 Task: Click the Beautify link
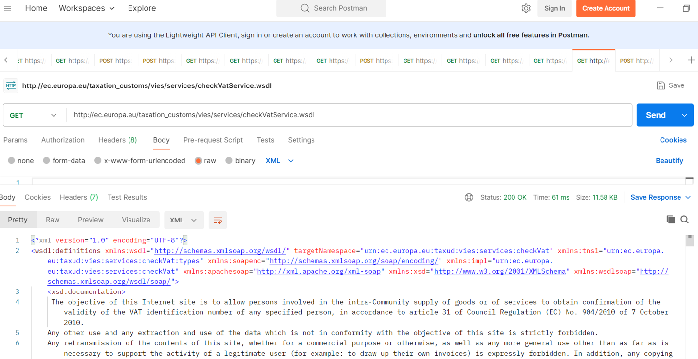(x=669, y=161)
